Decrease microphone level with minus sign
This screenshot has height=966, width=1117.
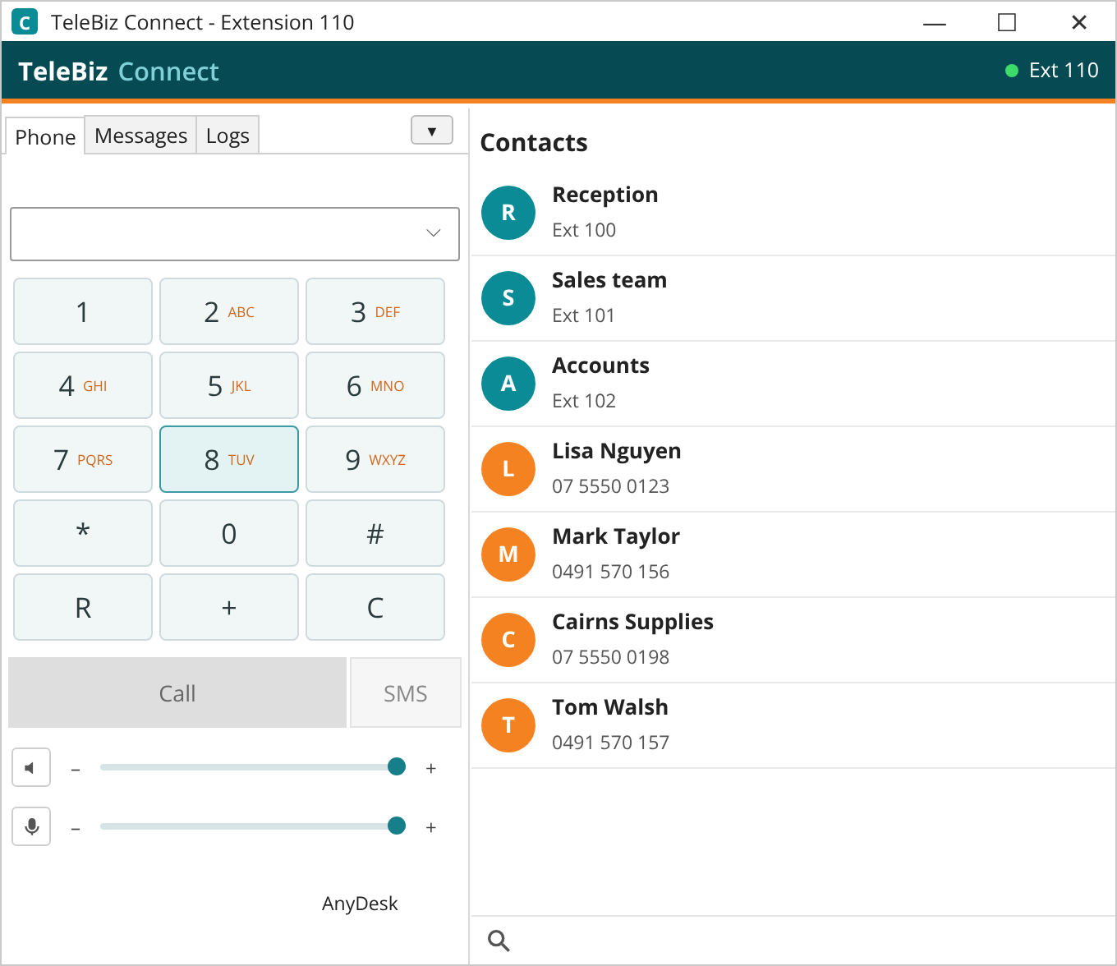click(76, 829)
